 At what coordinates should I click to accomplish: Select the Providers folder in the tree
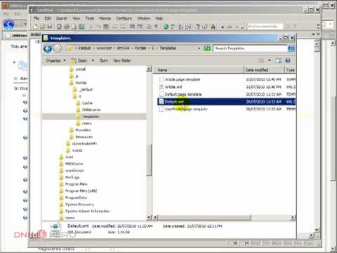80,130
